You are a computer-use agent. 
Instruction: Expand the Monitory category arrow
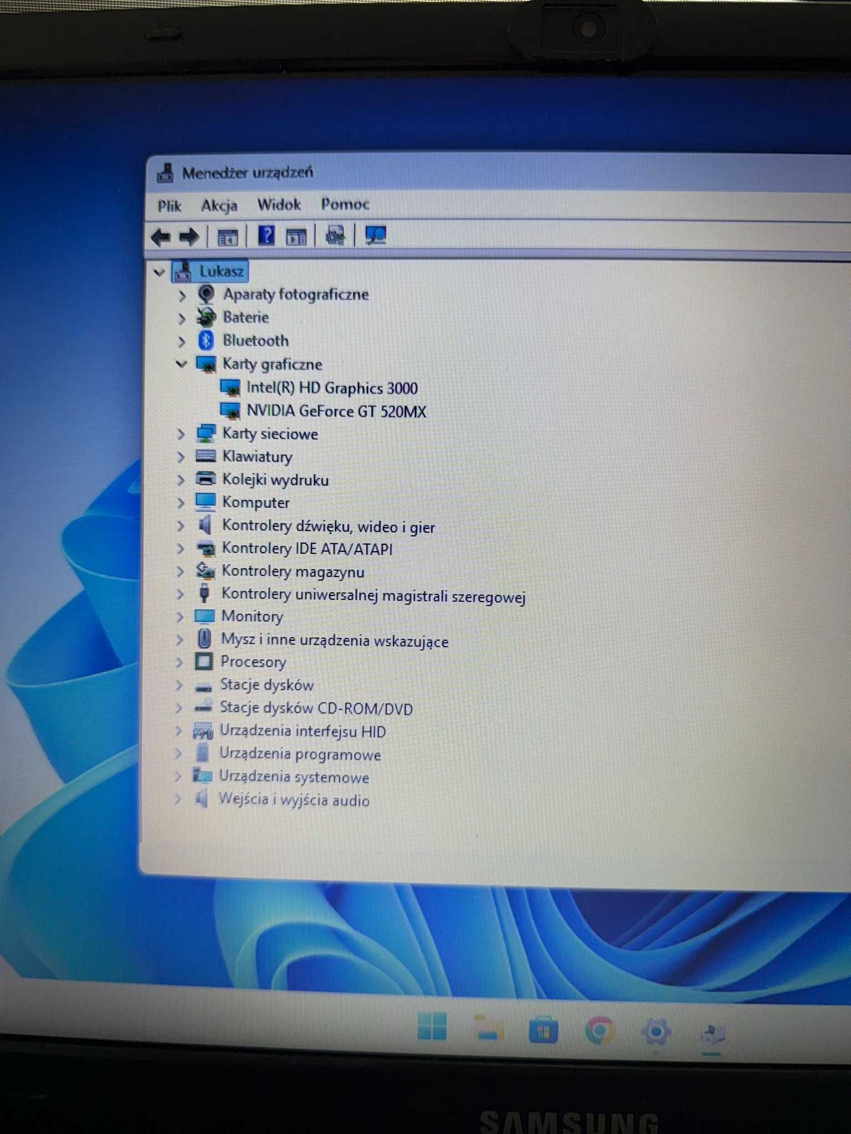[180, 616]
